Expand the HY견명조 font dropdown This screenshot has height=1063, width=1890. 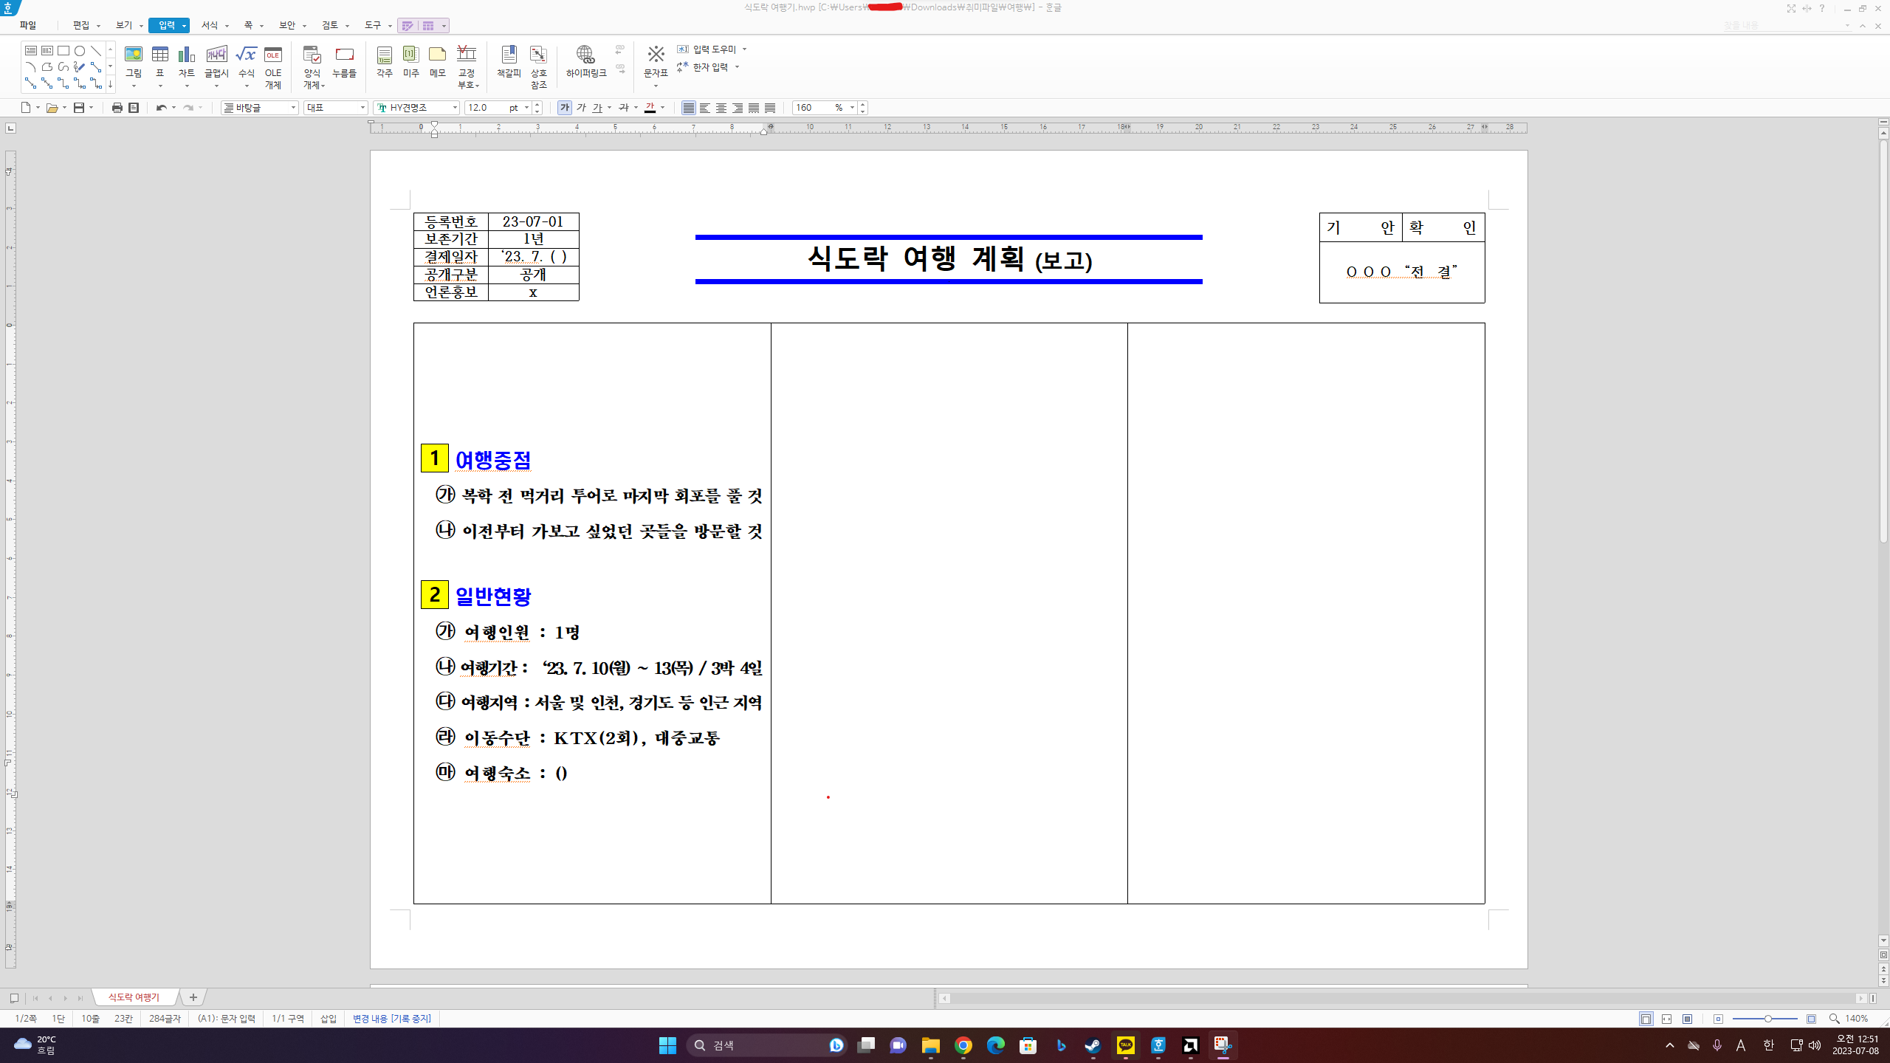pyautogui.click(x=454, y=108)
